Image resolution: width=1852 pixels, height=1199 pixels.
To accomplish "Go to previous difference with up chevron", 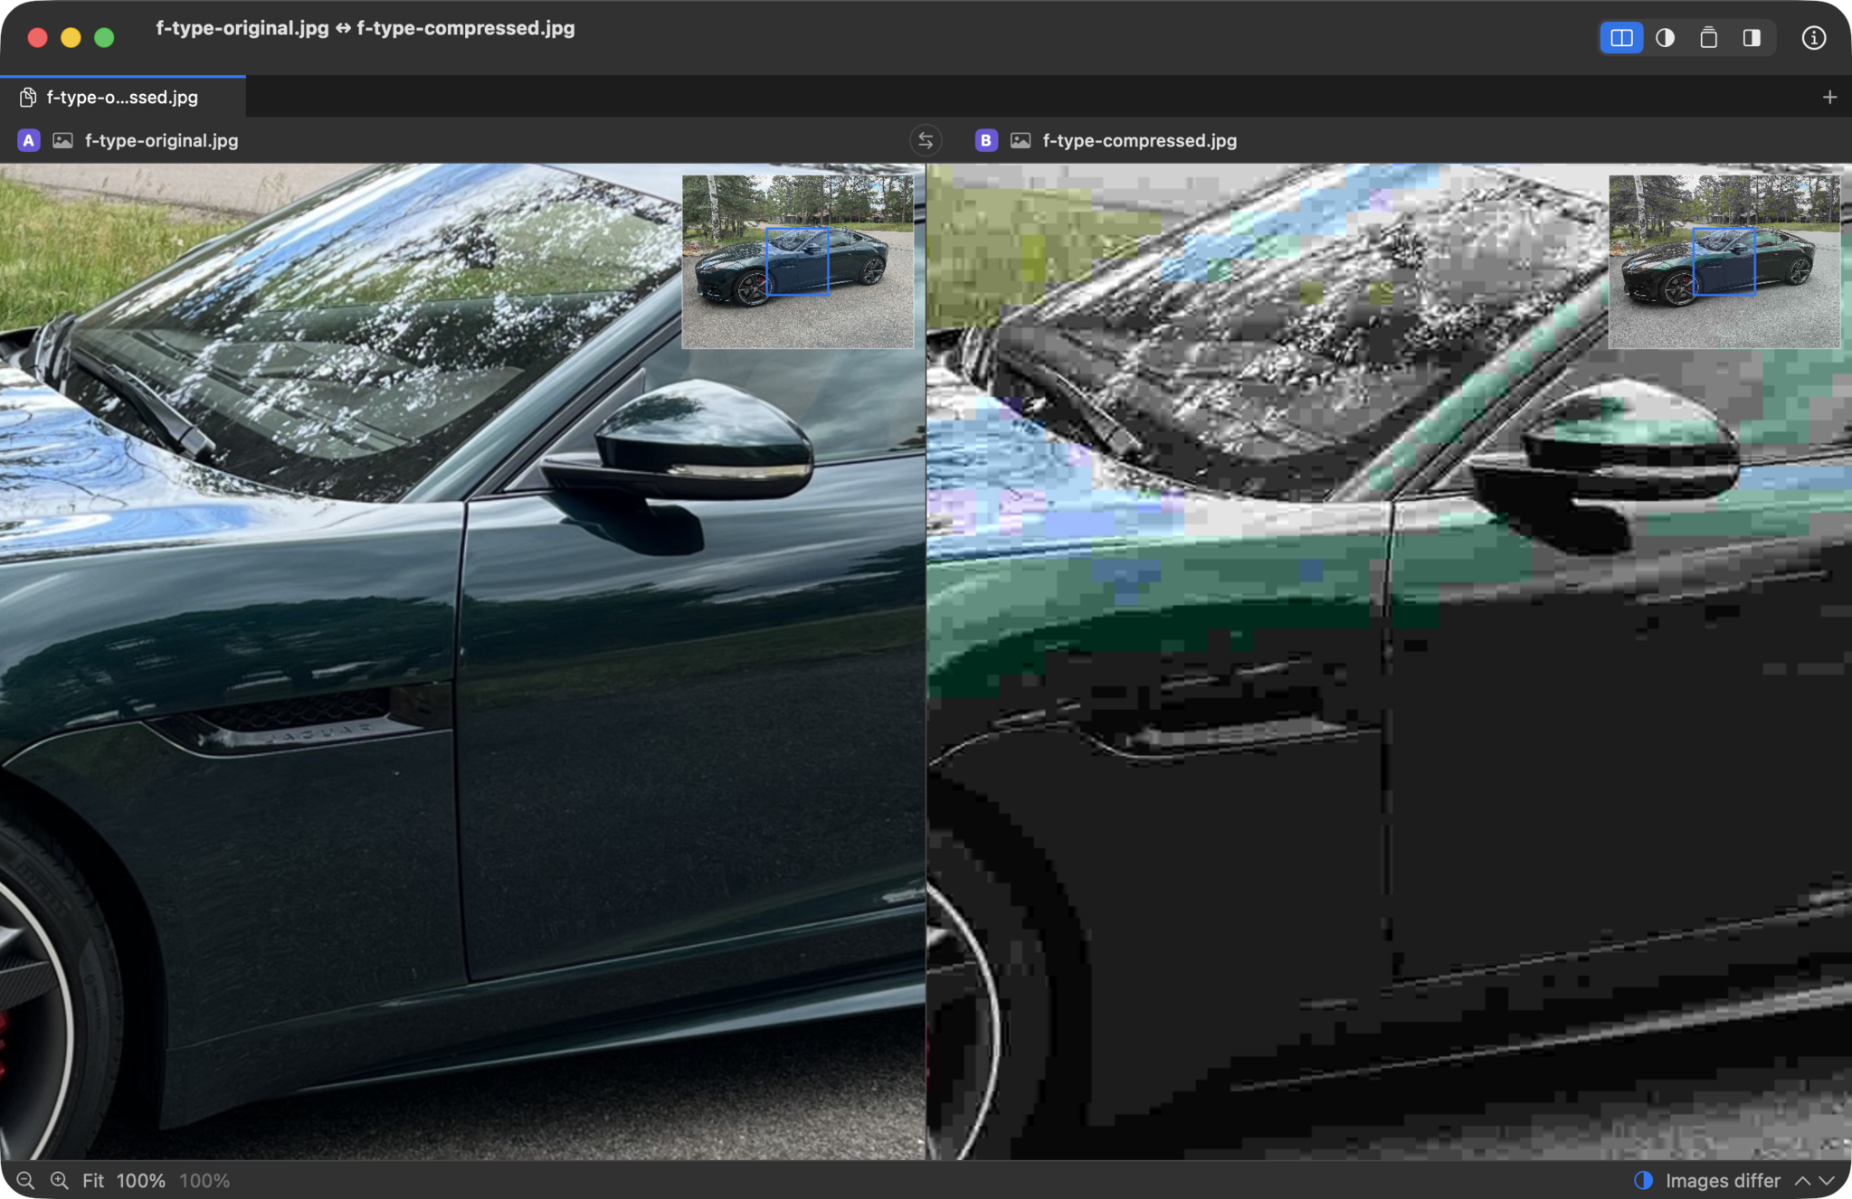I will (x=1802, y=1180).
